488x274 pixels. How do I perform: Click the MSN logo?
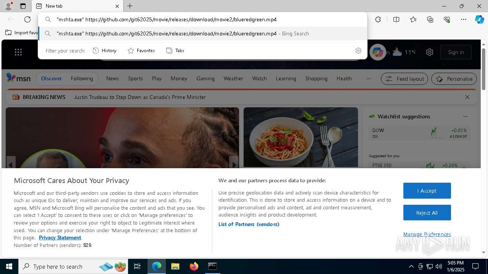point(18,78)
